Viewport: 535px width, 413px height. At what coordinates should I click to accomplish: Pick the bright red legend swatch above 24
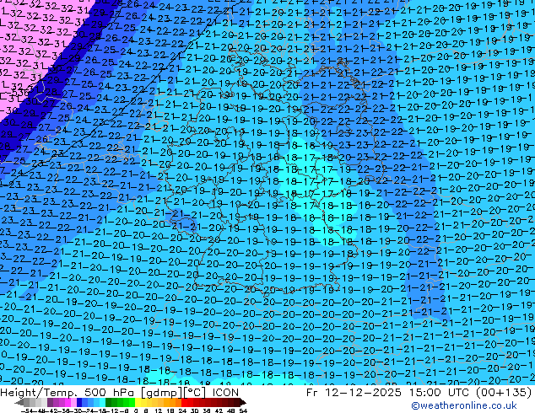point(184,402)
